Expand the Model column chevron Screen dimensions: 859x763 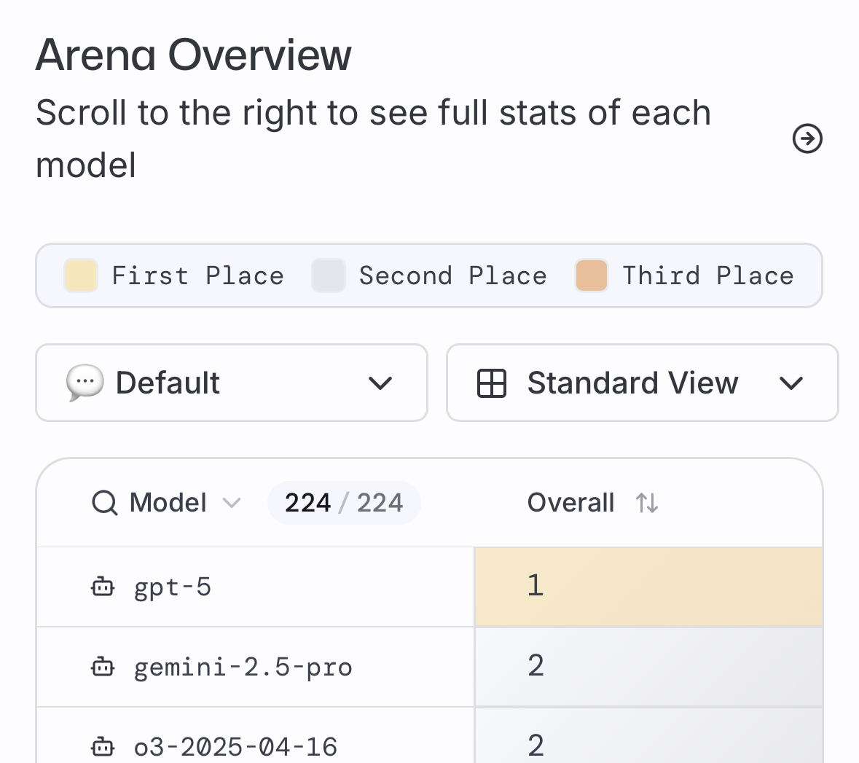coord(232,503)
